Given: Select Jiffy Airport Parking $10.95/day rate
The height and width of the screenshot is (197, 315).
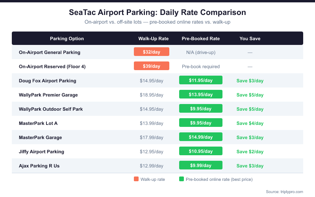Looking at the screenshot, I should pos(201,151).
